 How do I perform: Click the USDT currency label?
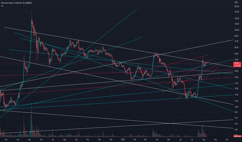tap(236, 3)
